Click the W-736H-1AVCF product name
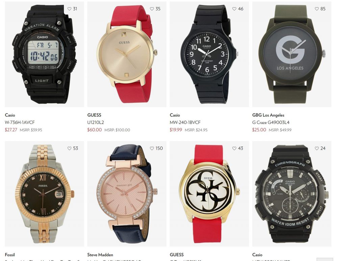Screen dimensions: 346x261 [x=20, y=122]
